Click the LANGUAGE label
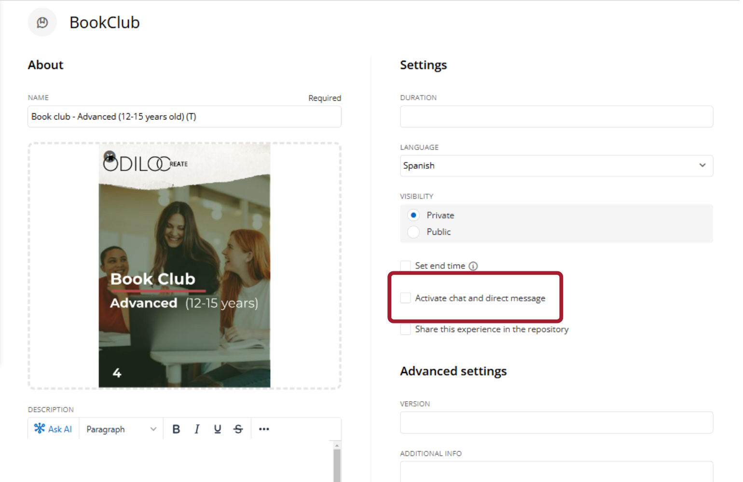This screenshot has width=743, height=482. point(419,147)
